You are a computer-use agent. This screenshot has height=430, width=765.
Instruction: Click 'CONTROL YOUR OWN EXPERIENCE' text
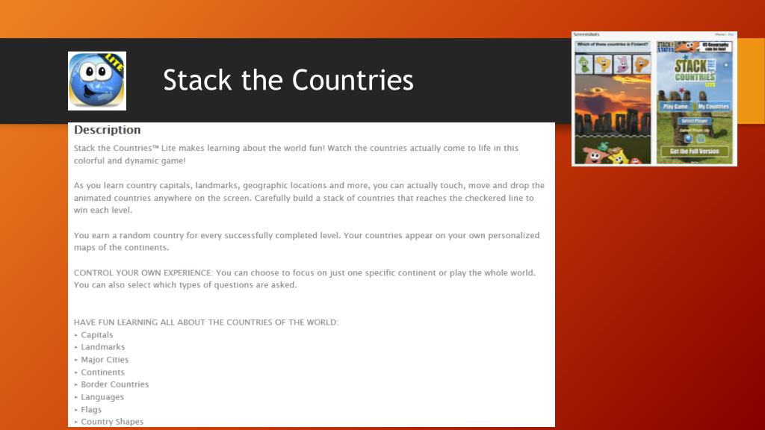click(x=143, y=272)
